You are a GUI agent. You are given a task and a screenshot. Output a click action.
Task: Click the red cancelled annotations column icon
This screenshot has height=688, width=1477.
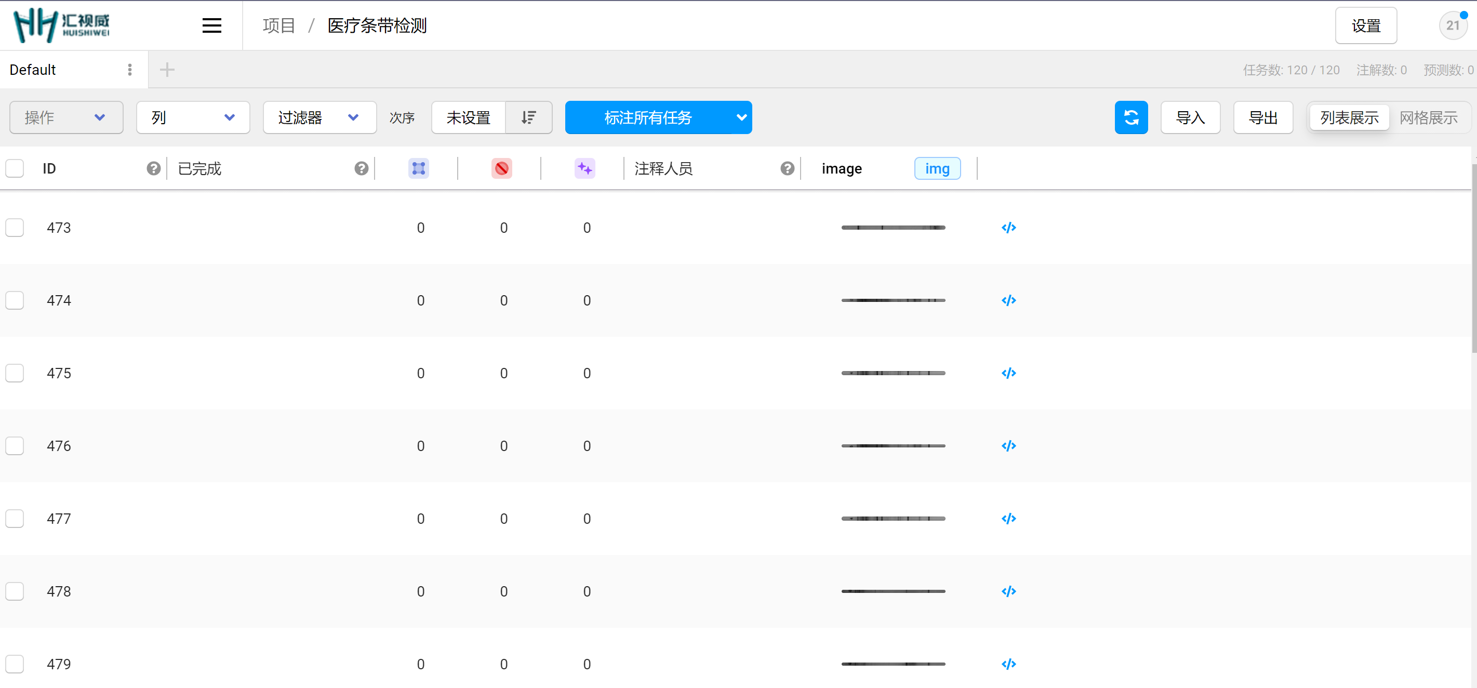502,168
